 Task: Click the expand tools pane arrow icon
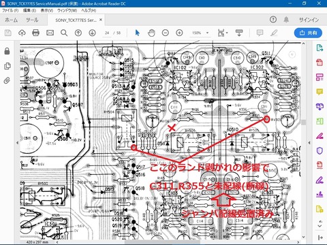coord(320,238)
